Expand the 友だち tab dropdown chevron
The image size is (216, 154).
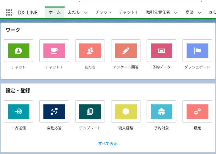point(86,13)
